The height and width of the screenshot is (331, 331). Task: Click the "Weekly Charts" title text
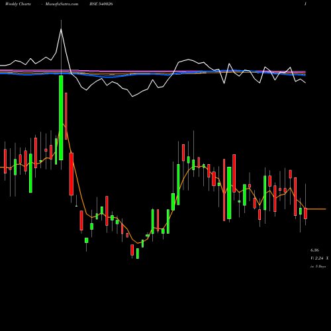click(x=18, y=4)
